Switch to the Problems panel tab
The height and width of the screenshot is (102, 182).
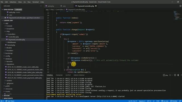(x=59, y=75)
